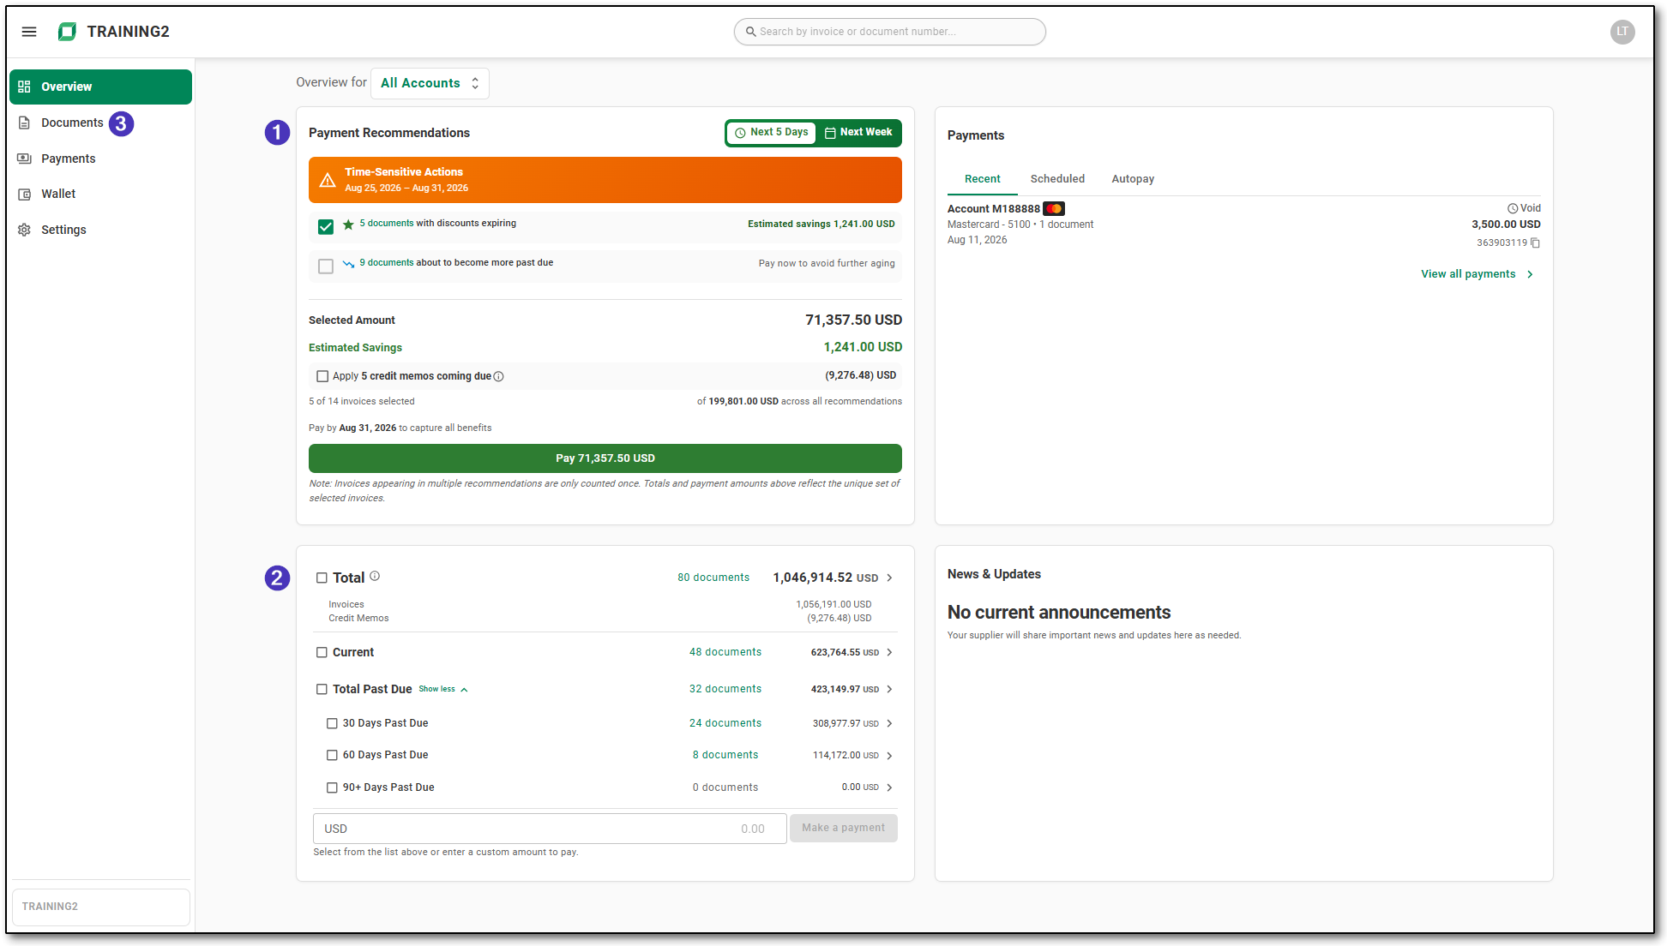
Task: Click the Payments sidebar icon
Action: [x=24, y=159]
